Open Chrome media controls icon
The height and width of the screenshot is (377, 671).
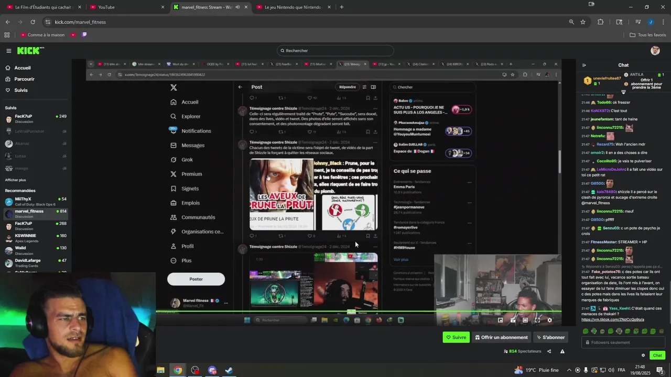tap(638, 22)
